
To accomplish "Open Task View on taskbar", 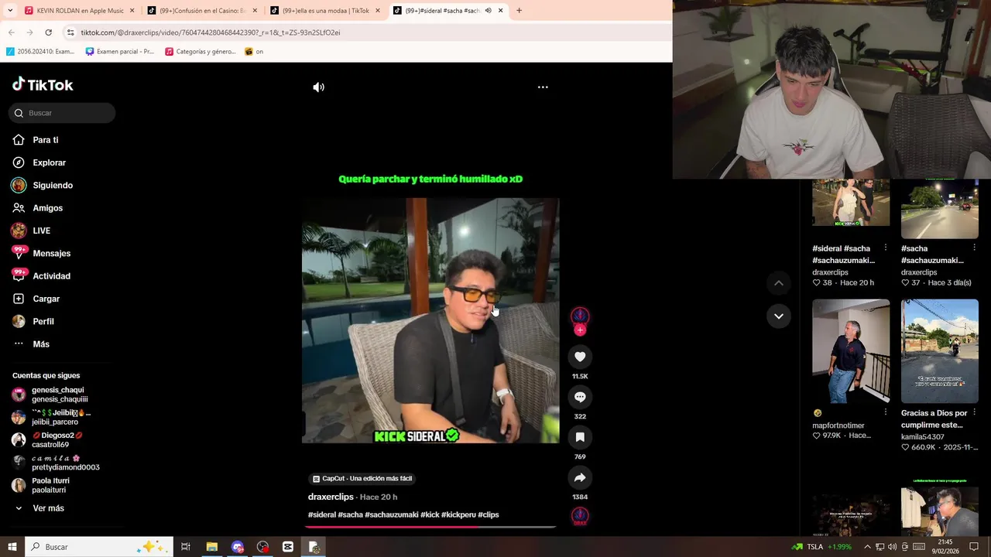I will (x=186, y=547).
